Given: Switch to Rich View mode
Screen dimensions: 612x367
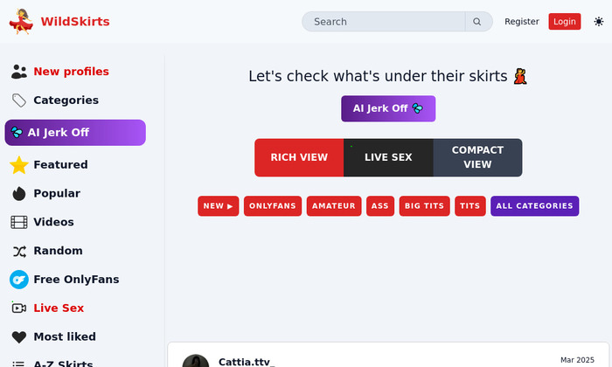Looking at the screenshot, I should (299, 157).
